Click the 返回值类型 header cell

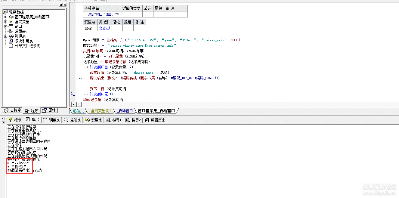click(131, 8)
